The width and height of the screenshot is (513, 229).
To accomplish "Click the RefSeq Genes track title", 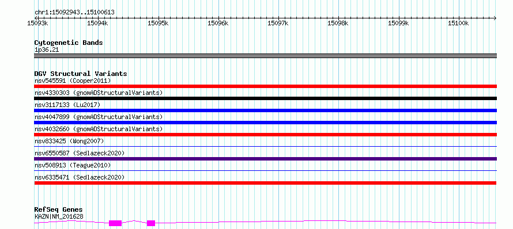I will click(x=59, y=210).
